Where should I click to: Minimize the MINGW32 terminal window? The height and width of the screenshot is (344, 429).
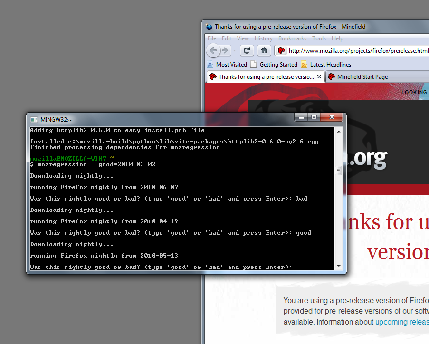click(301, 117)
